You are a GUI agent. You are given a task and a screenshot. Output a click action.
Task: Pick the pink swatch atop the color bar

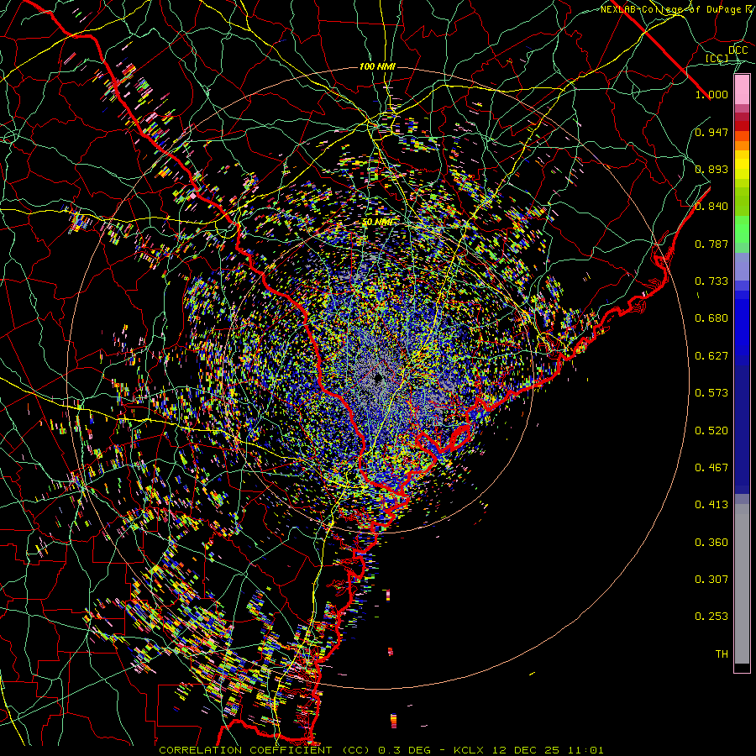tap(742, 90)
